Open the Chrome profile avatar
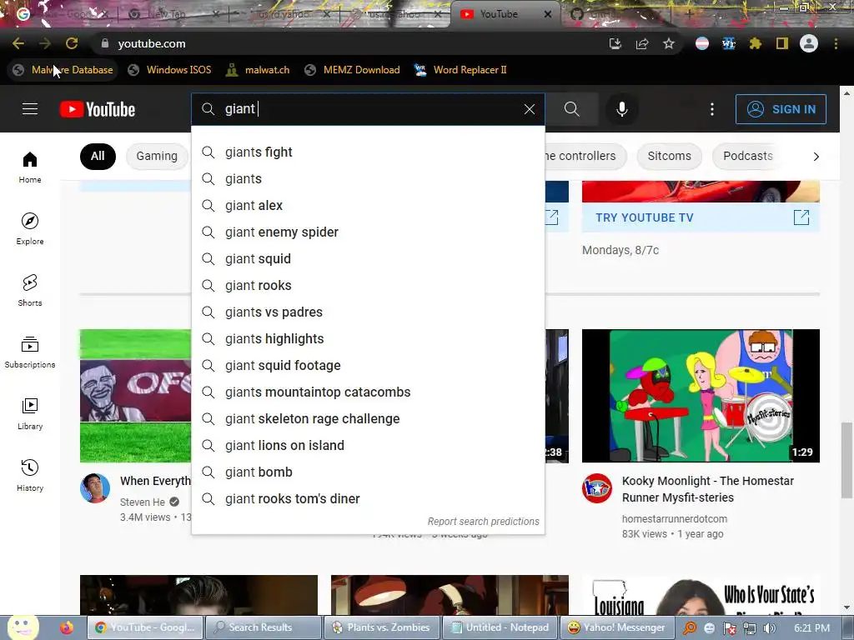 [x=809, y=43]
